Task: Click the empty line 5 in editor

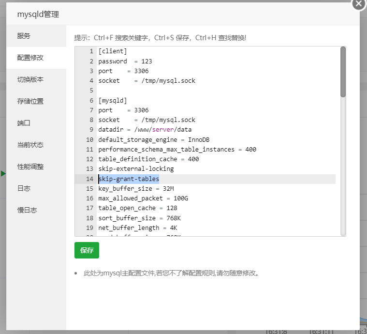Action: (217, 91)
